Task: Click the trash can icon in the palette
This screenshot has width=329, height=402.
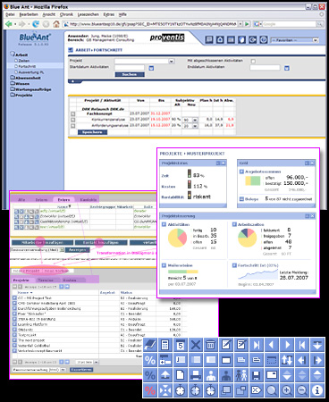Action: 211,345
